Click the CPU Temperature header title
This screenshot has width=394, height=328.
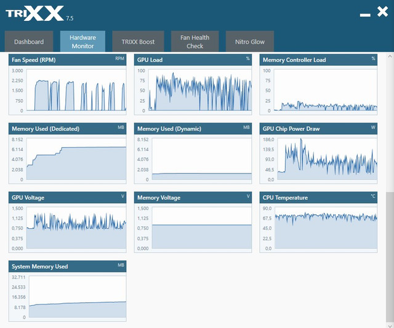coord(285,198)
